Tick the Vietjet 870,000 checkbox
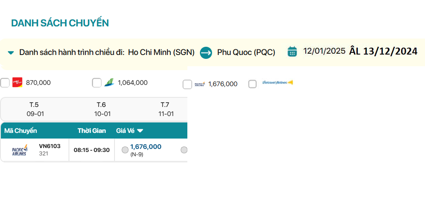425x200 pixels. click(5, 83)
